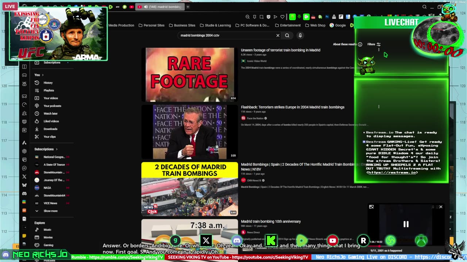Close the miniplayer
The image size is (467, 262).
441,207
